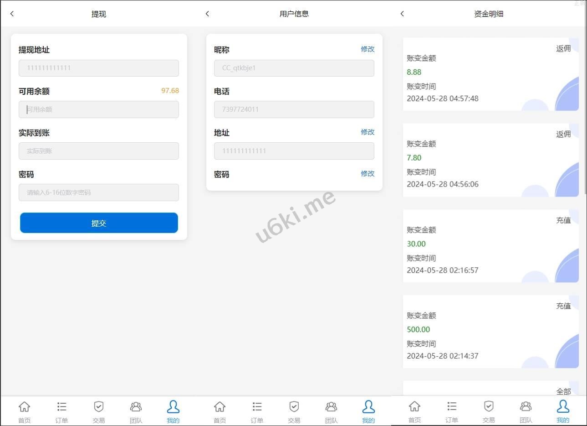Screen dimensions: 587x426
Task: Tap 我的 profile icon under 用户信息 panel
Action: tap(368, 411)
